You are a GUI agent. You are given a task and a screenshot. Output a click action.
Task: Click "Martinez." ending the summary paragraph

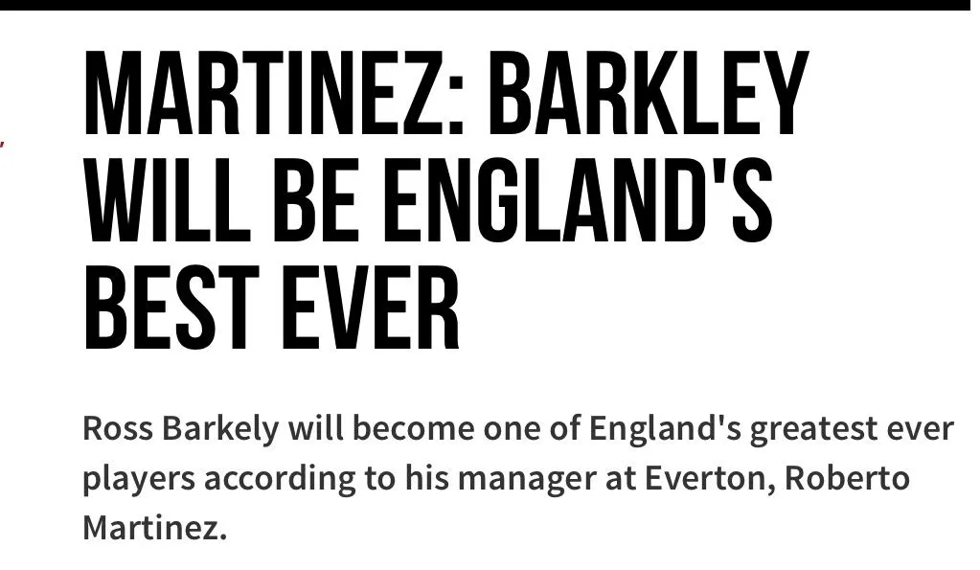[x=155, y=527]
